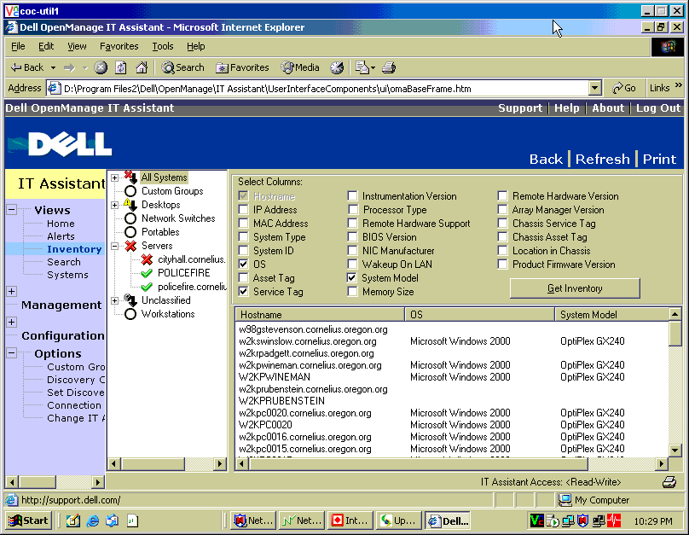The image size is (689, 535).
Task: Click the Get Inventory button
Action: [575, 288]
